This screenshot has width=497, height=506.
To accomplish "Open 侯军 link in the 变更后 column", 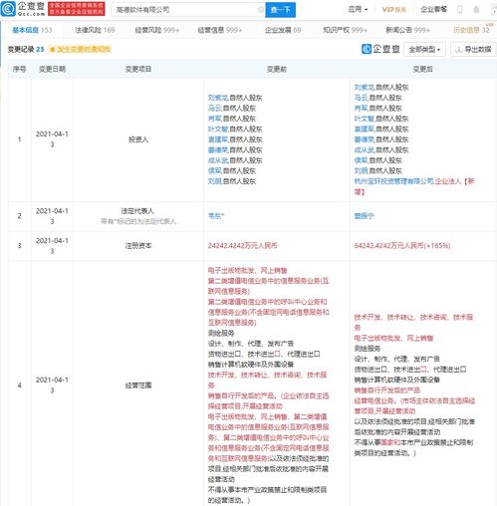I will (x=361, y=160).
